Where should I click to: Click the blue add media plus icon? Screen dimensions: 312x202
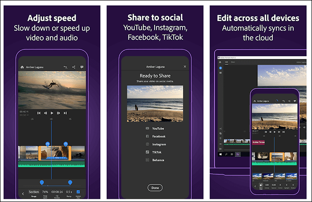point(220,68)
